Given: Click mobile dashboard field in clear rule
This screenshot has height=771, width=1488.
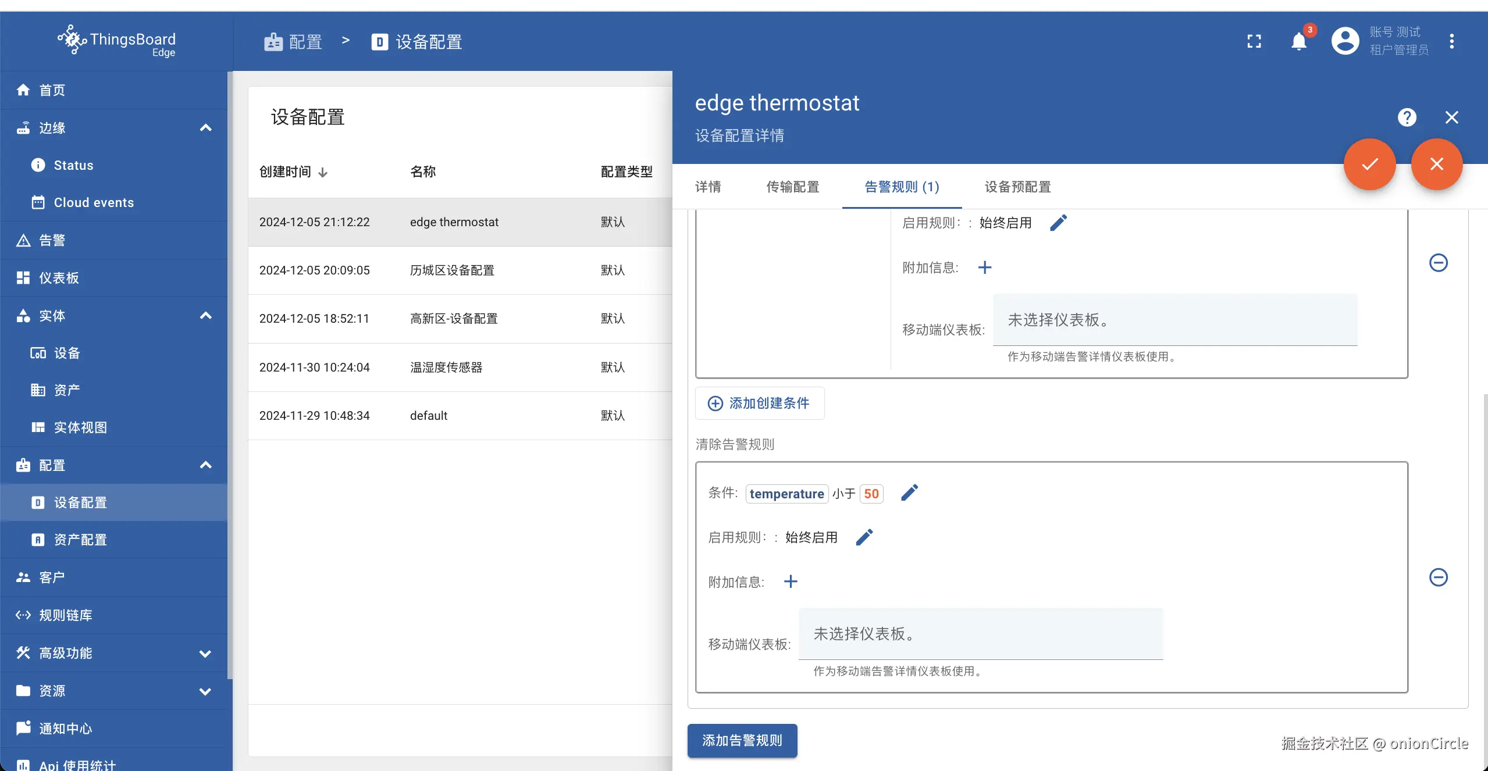Looking at the screenshot, I should tap(980, 634).
